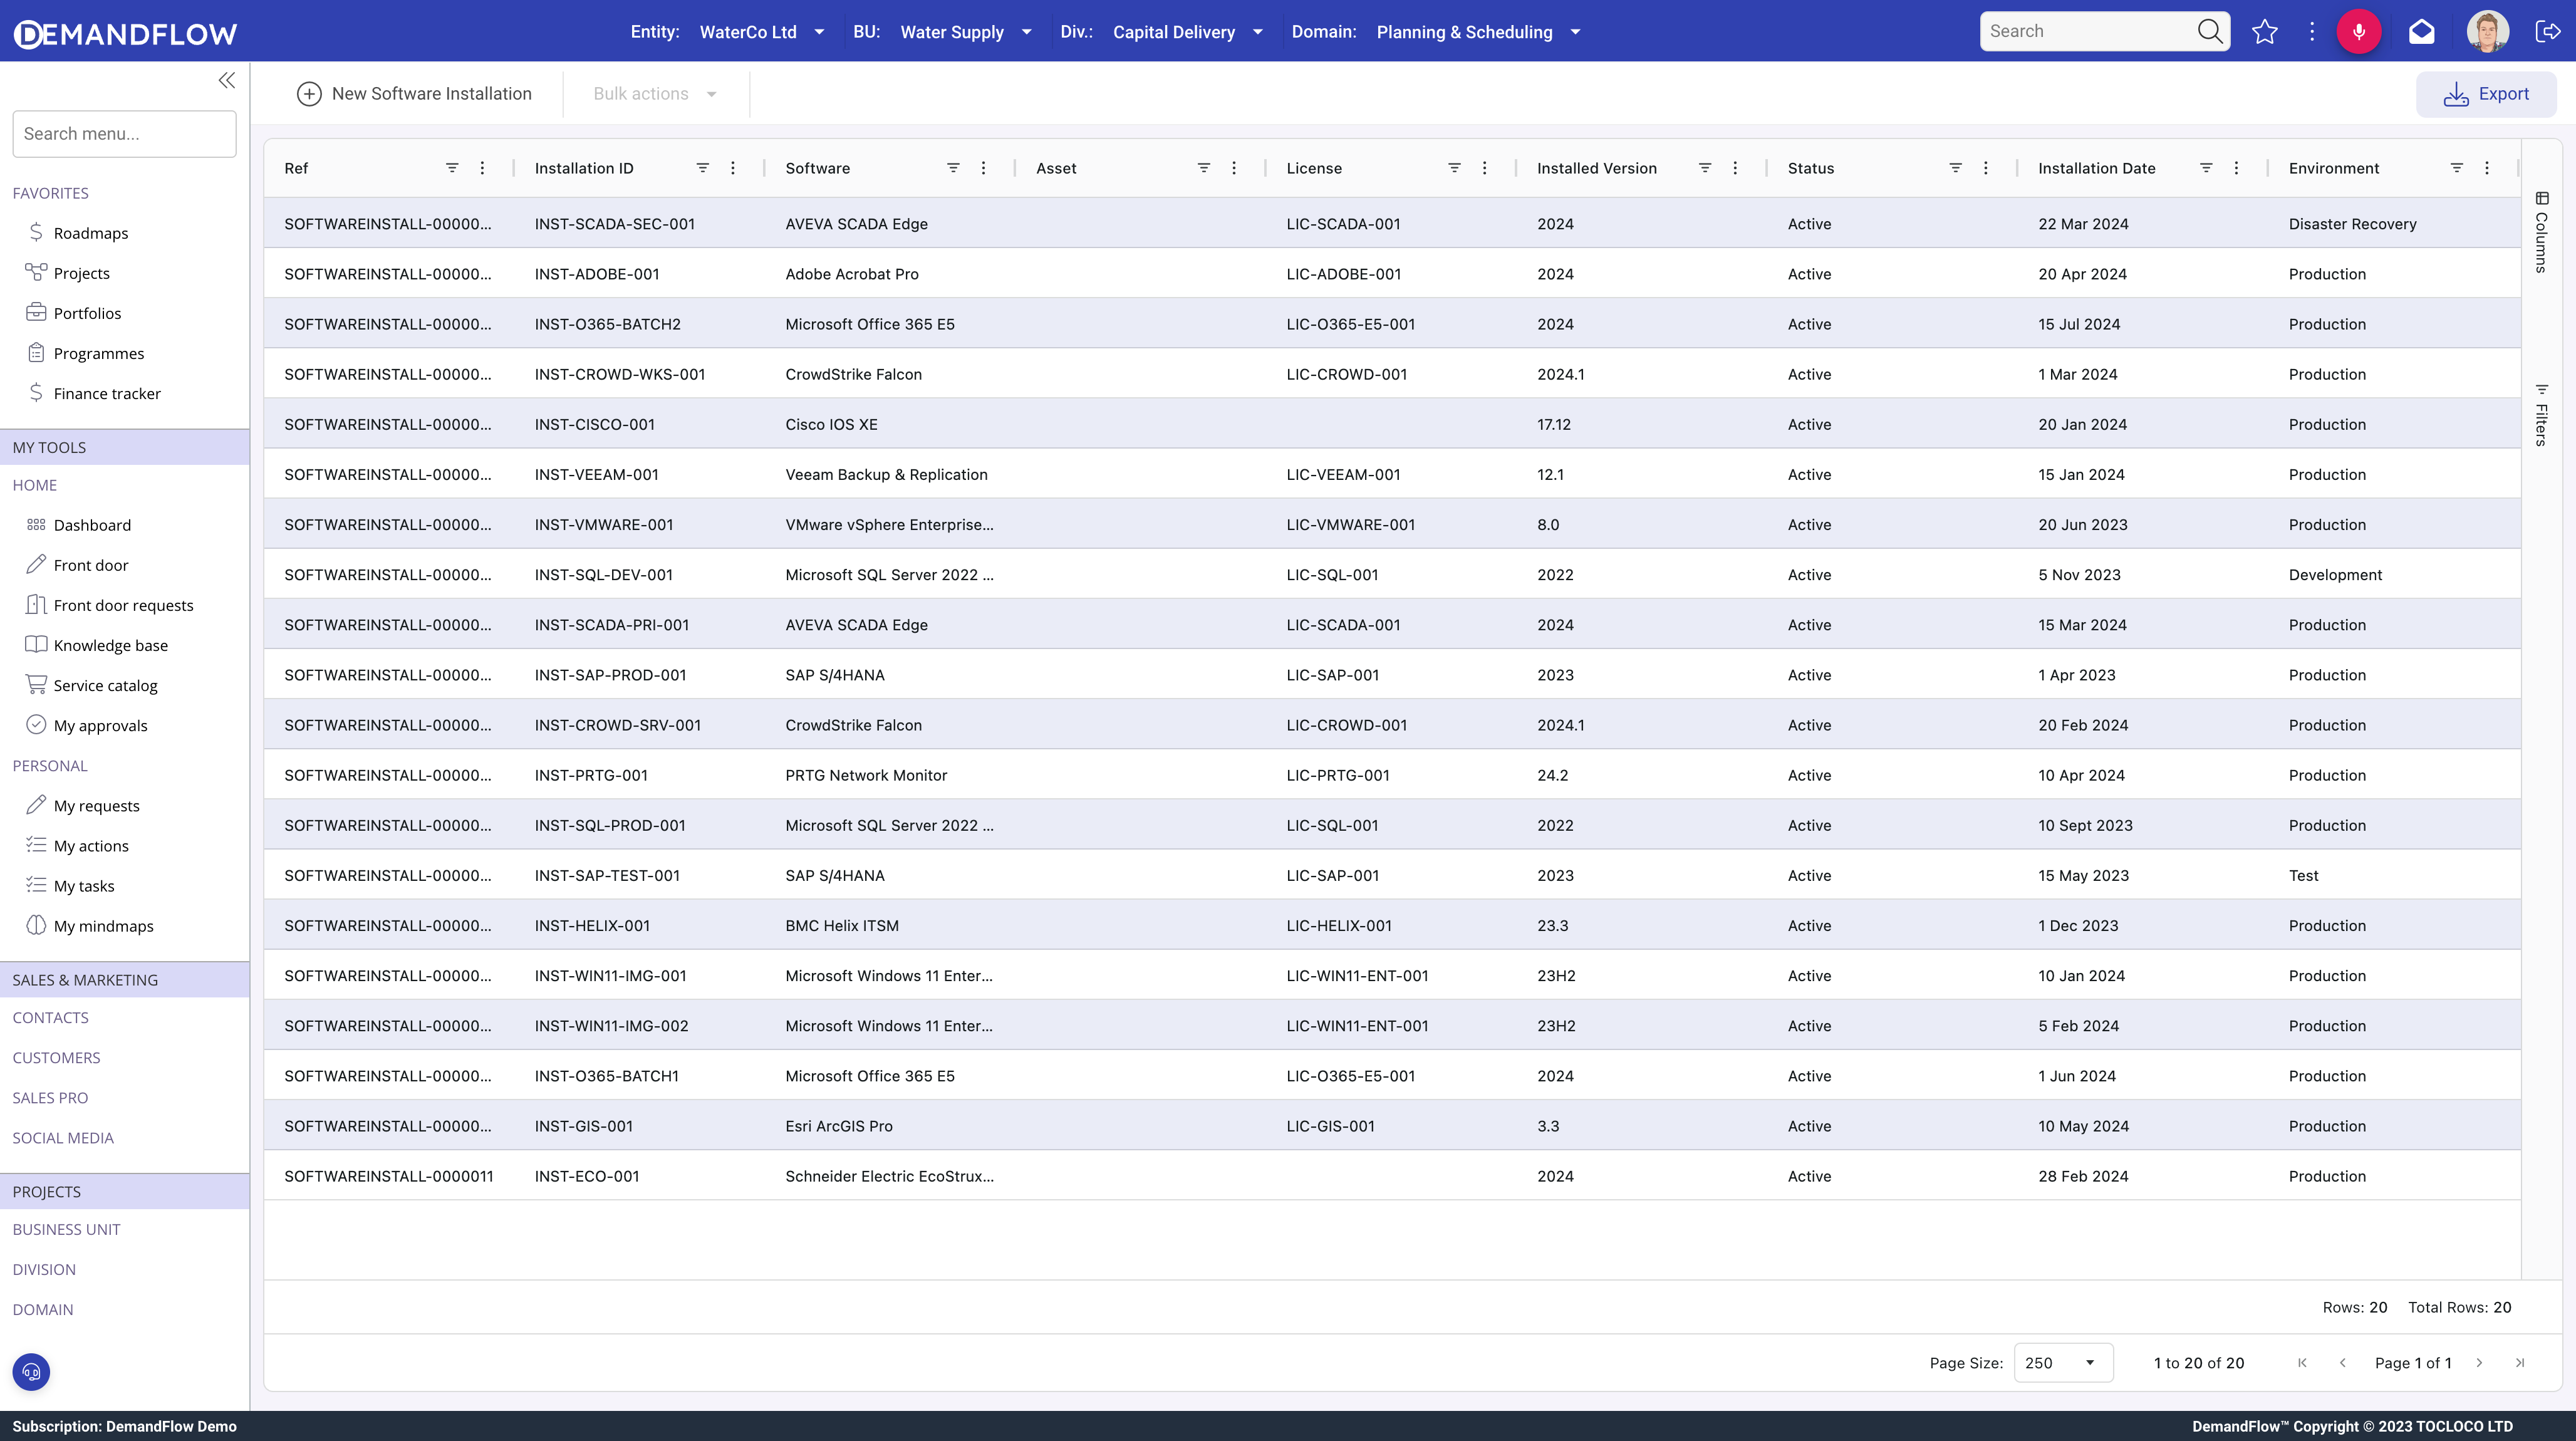The width and height of the screenshot is (2576, 1441).
Task: Click the support headset icon bottom left
Action: [x=31, y=1372]
